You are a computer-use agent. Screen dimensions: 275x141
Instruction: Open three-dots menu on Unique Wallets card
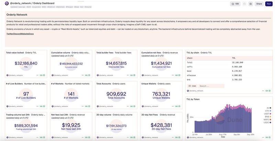pyautogui.click(x=174, y=106)
